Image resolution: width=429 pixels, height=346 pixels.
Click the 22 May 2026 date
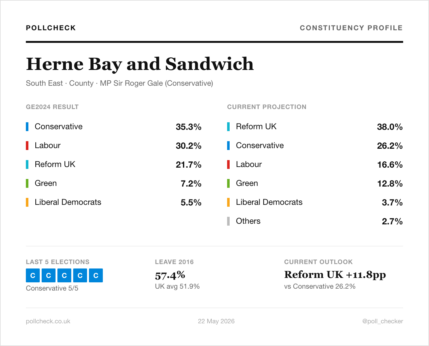point(216,321)
